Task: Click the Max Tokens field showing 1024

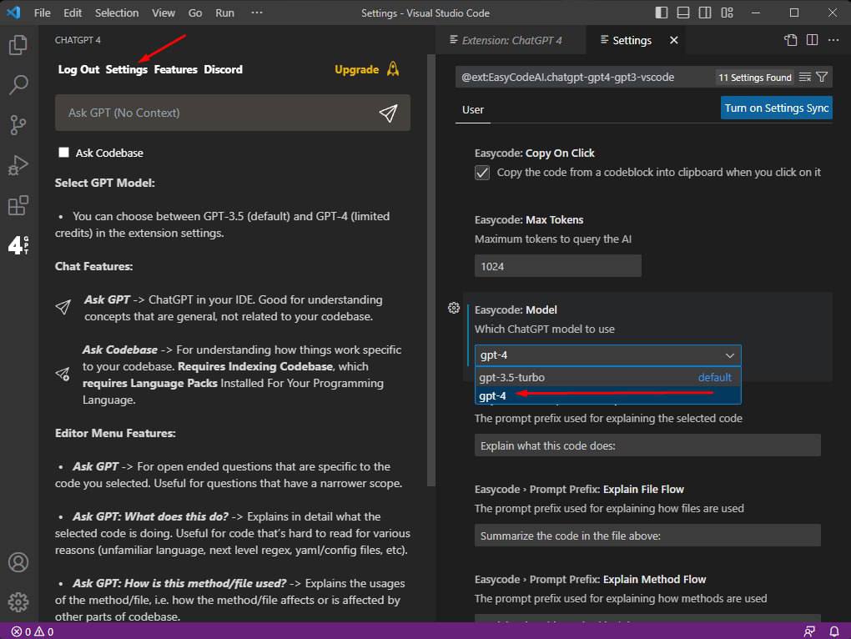Action: tap(558, 266)
